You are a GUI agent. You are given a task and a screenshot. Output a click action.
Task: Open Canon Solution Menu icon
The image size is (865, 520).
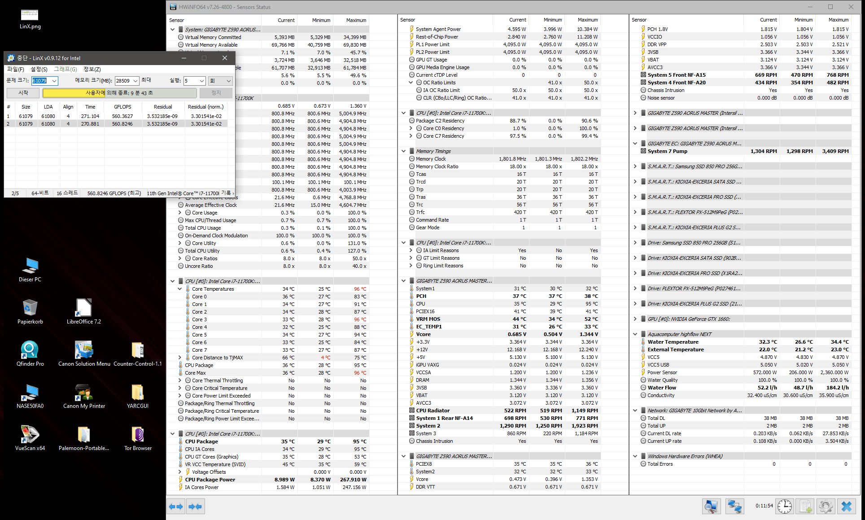coord(84,354)
